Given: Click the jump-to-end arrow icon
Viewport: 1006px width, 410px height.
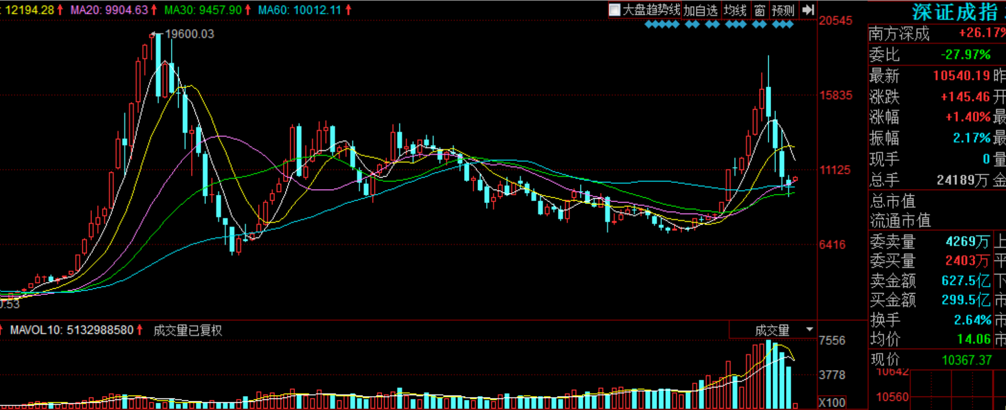Looking at the screenshot, I should pos(808,10).
